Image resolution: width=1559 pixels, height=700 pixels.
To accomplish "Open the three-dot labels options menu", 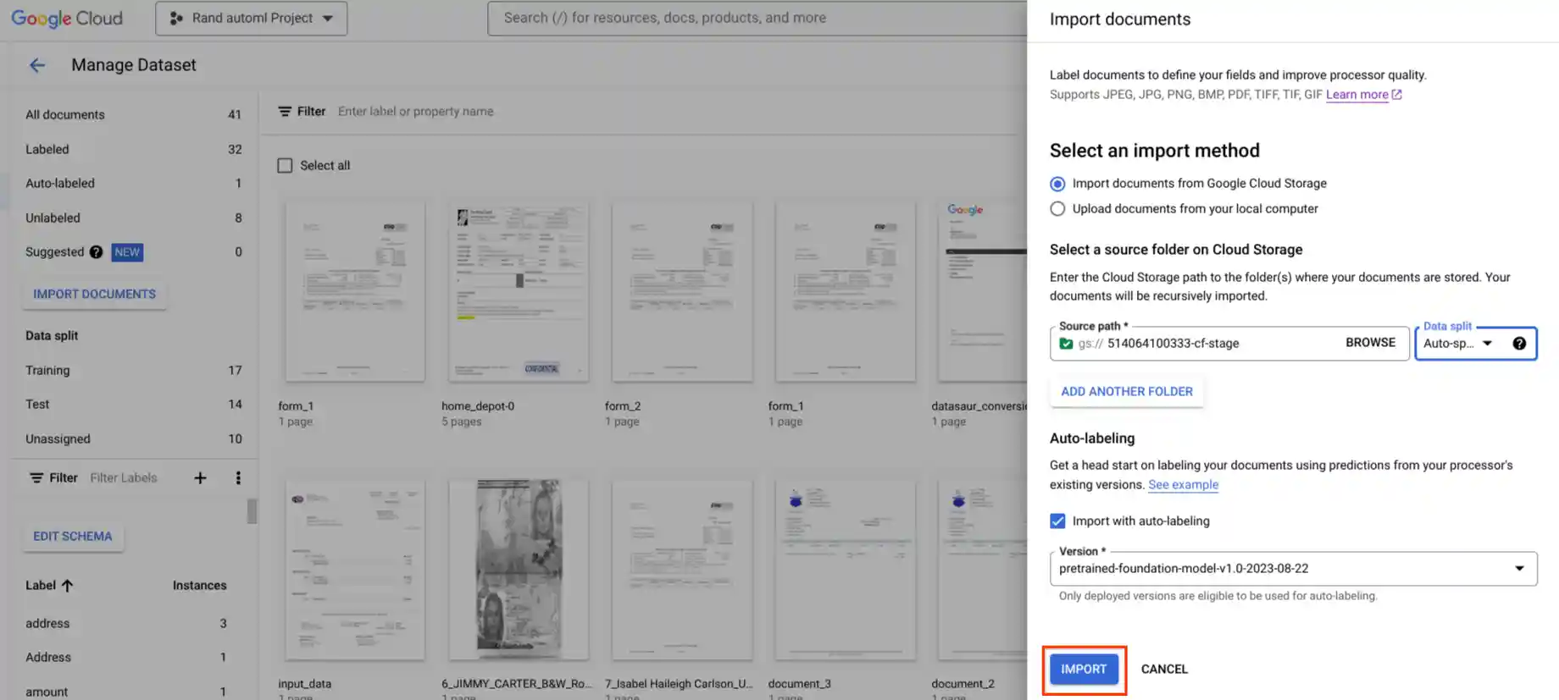I will (238, 478).
